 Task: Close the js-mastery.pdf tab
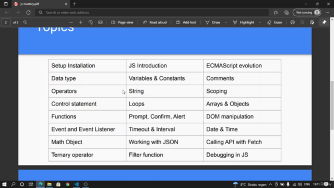pyautogui.click(x=66, y=4)
